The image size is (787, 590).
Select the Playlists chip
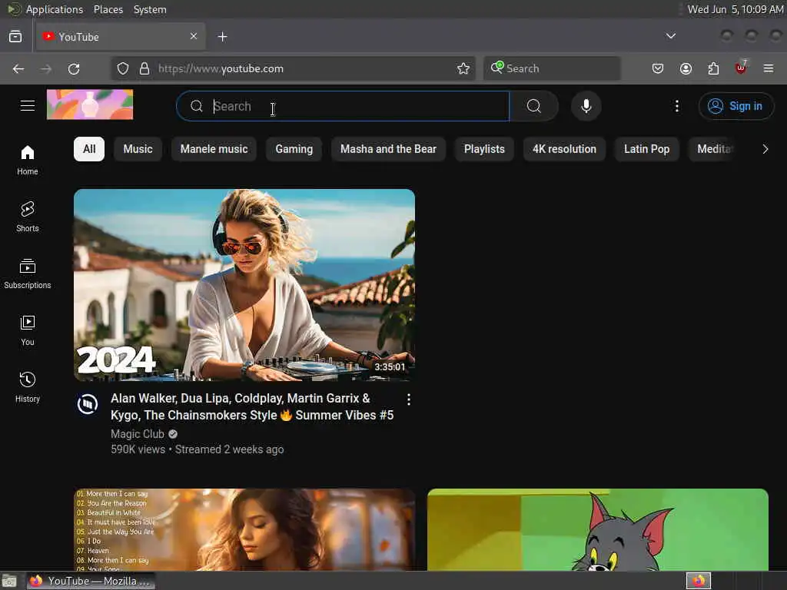point(484,149)
